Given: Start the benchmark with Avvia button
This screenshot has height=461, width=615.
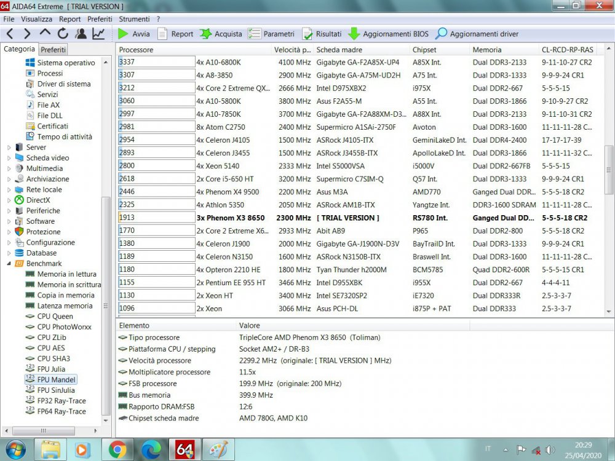Looking at the screenshot, I should point(133,34).
